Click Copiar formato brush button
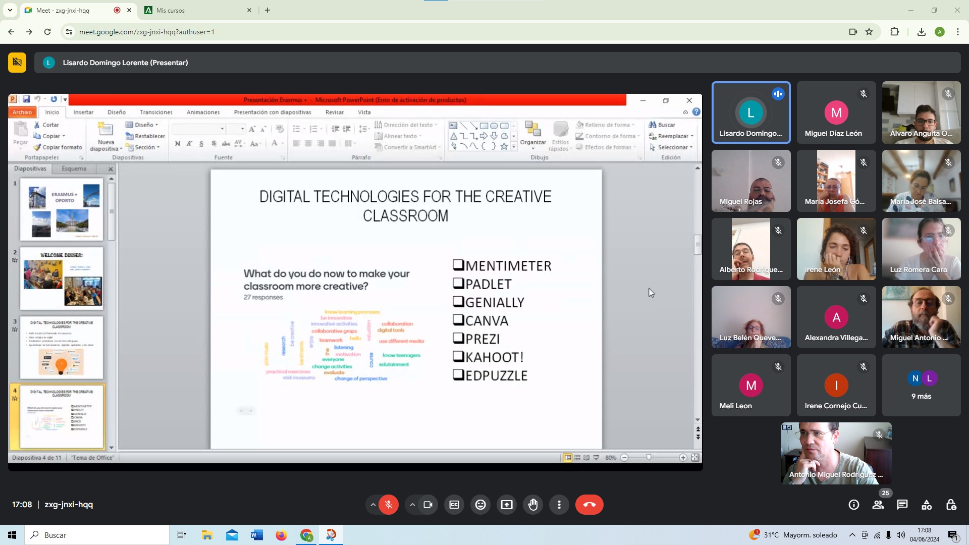 (x=58, y=147)
